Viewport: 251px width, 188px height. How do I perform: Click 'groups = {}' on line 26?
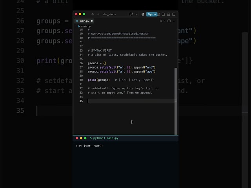tap(97, 63)
